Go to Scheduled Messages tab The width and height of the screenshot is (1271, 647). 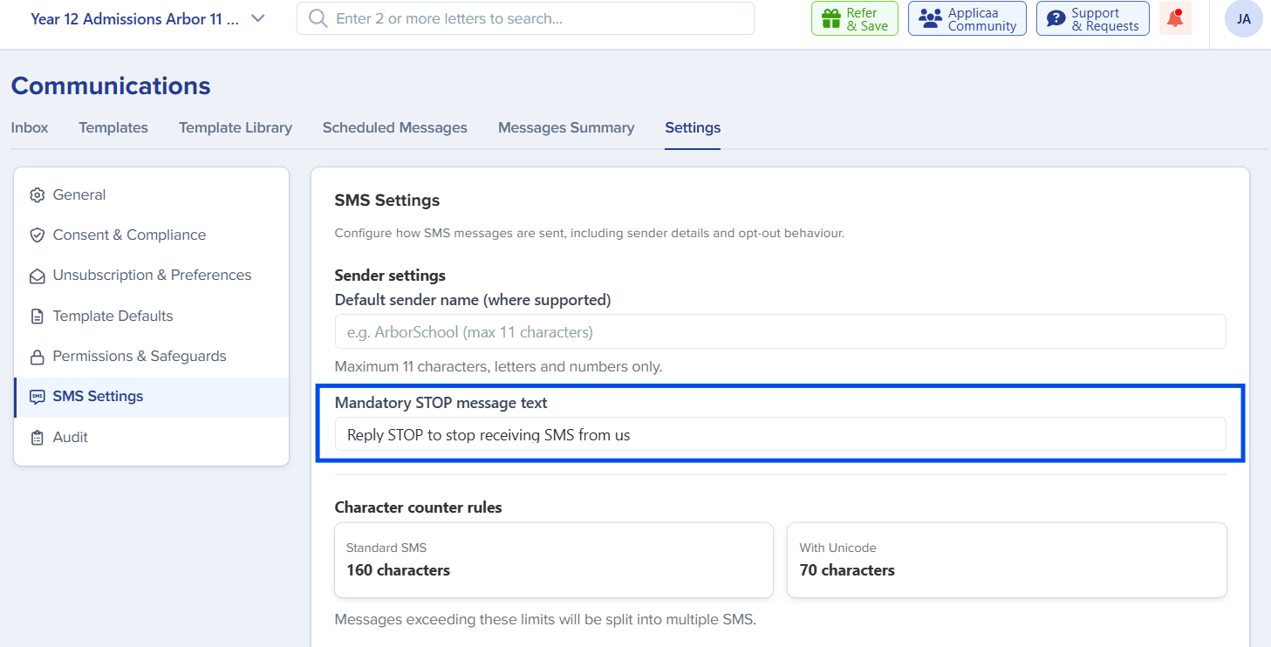[395, 127]
